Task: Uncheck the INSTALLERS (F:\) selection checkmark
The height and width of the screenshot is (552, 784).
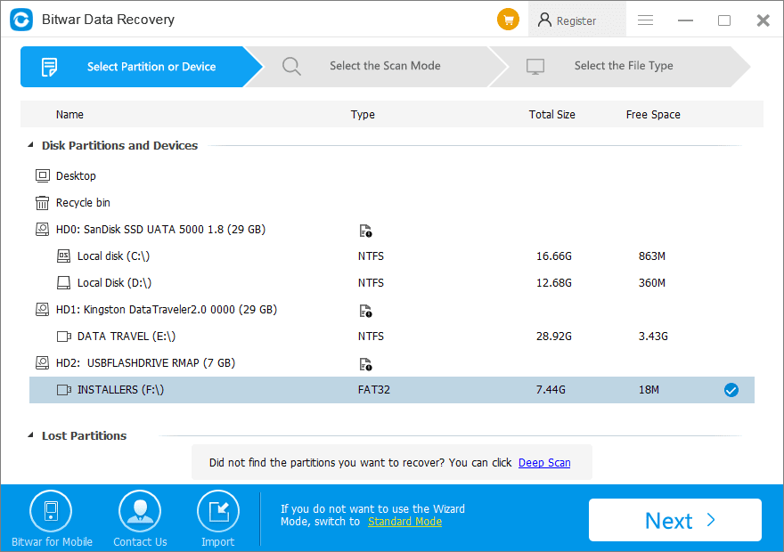Action: tap(731, 390)
